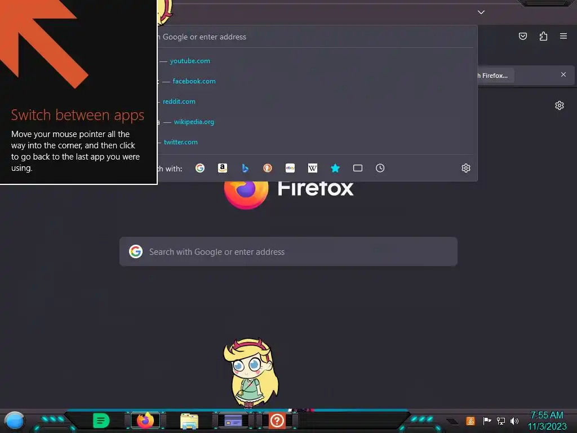Search with Amazon engine icon
Image resolution: width=577 pixels, height=433 pixels.
click(x=222, y=168)
